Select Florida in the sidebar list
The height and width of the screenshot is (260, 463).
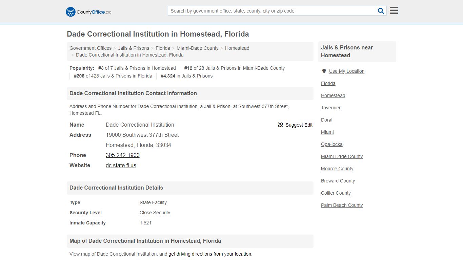coord(328,83)
